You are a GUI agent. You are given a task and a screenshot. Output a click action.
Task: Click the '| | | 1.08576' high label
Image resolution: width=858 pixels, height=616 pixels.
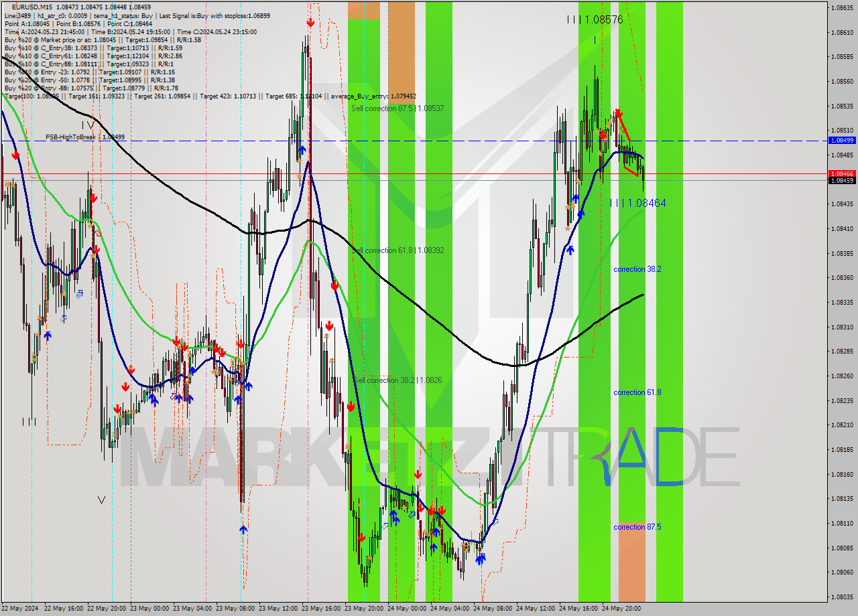click(595, 19)
